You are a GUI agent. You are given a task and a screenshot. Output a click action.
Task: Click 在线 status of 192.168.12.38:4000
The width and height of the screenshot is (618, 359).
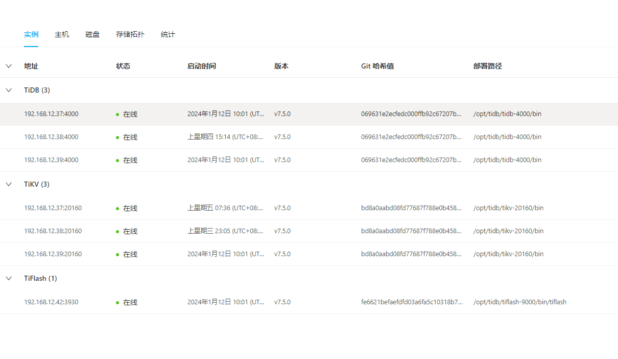127,137
